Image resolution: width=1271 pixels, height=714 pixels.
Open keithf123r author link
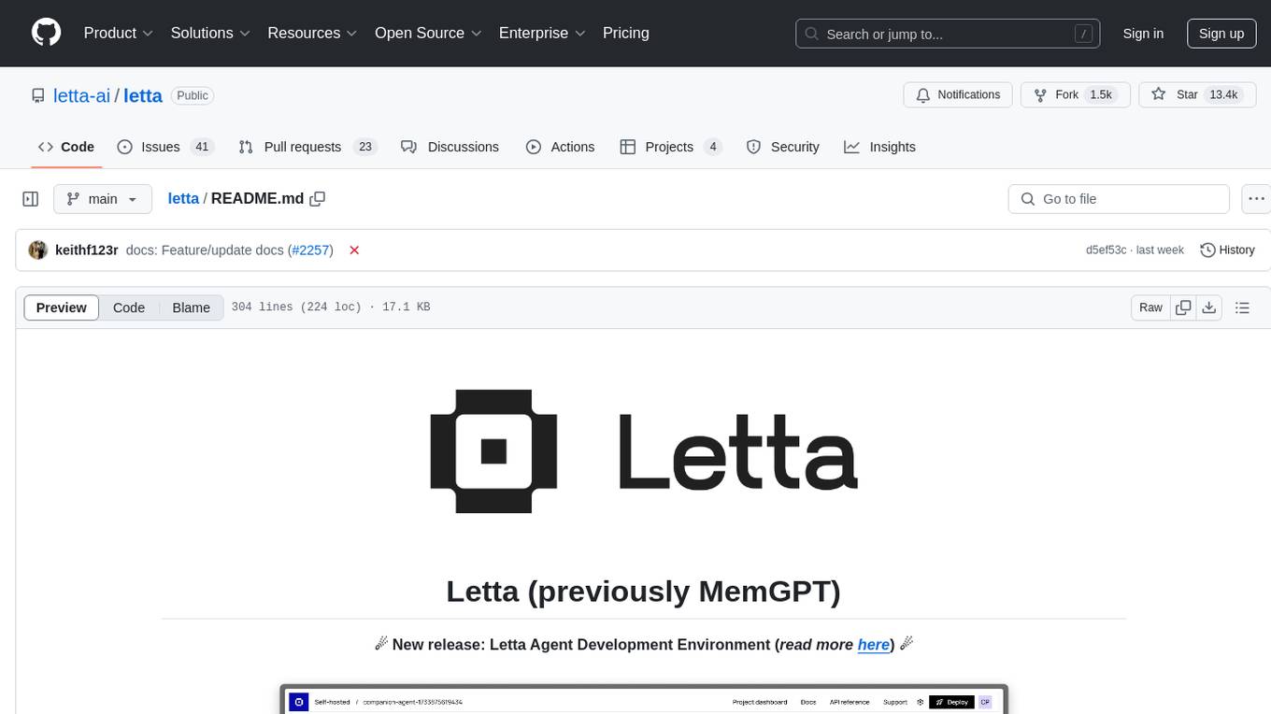[87, 250]
